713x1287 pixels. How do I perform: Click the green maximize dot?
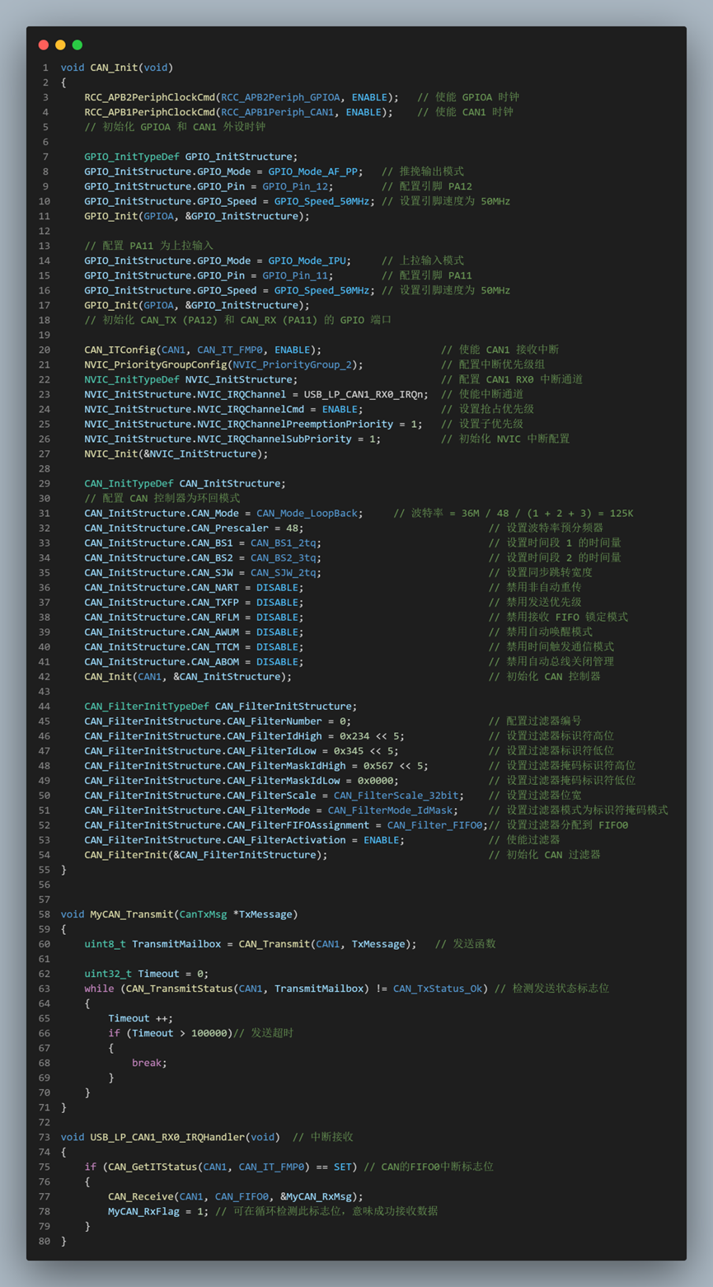coord(77,45)
